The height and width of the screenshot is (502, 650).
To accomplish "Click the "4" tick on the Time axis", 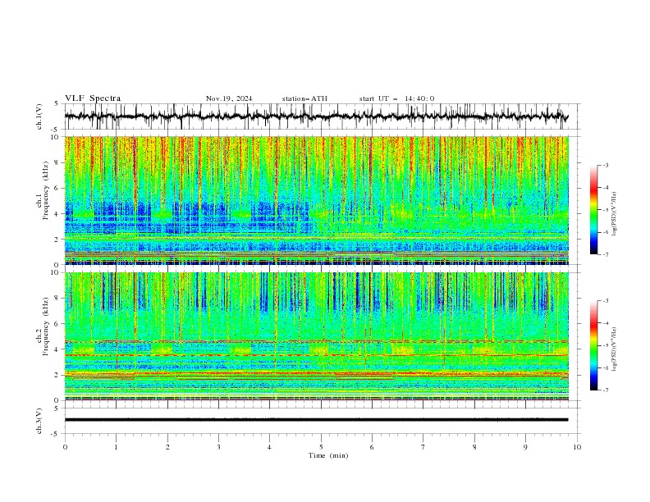I will [x=269, y=447].
